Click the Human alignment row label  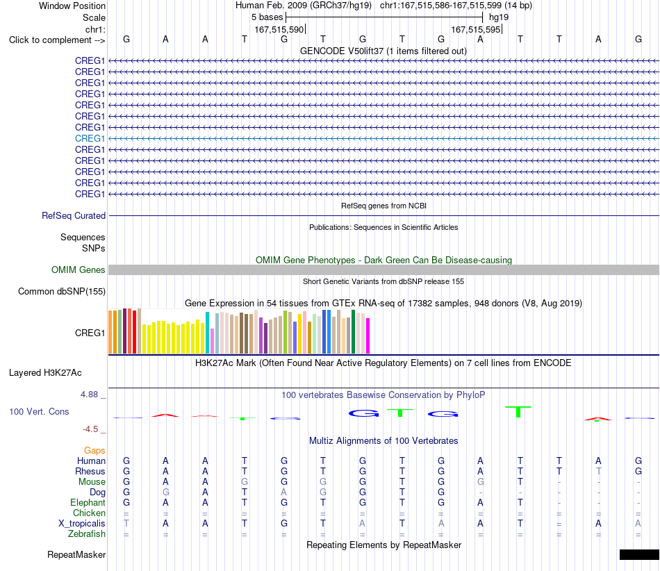pyautogui.click(x=91, y=461)
